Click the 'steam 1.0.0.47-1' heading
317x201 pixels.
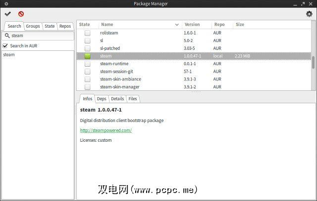click(101, 110)
